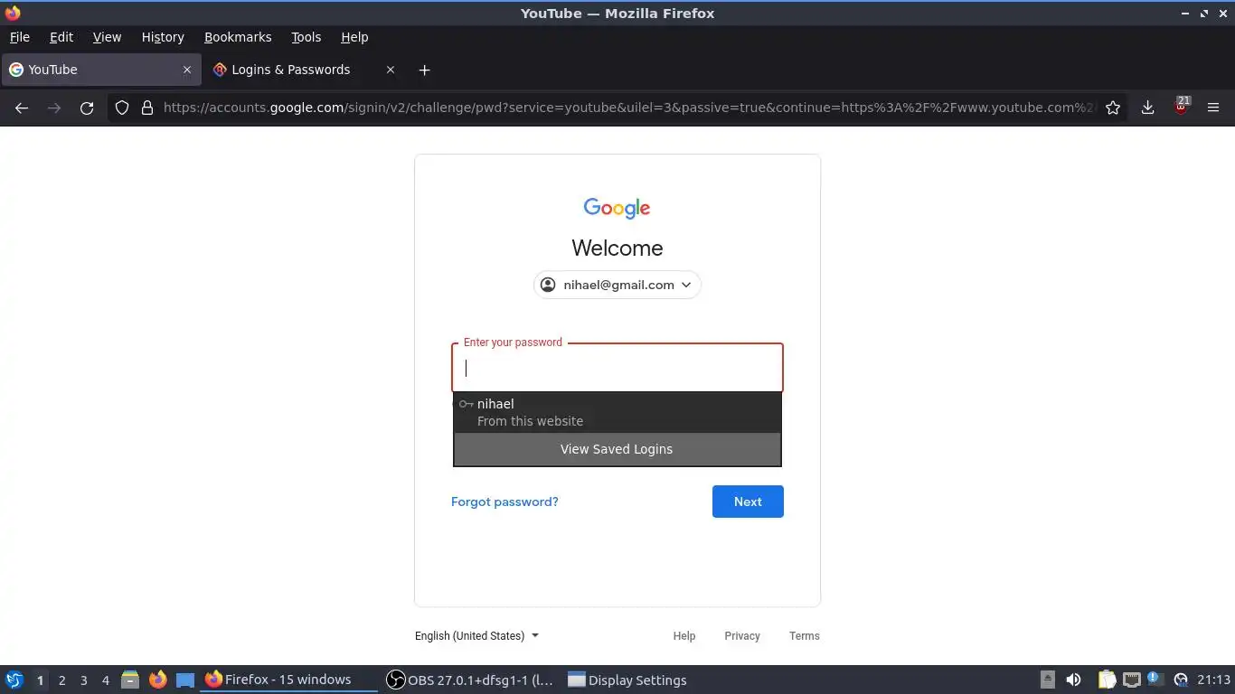The image size is (1235, 694).
Task: Minimize the Firefox window
Action: (1185, 14)
